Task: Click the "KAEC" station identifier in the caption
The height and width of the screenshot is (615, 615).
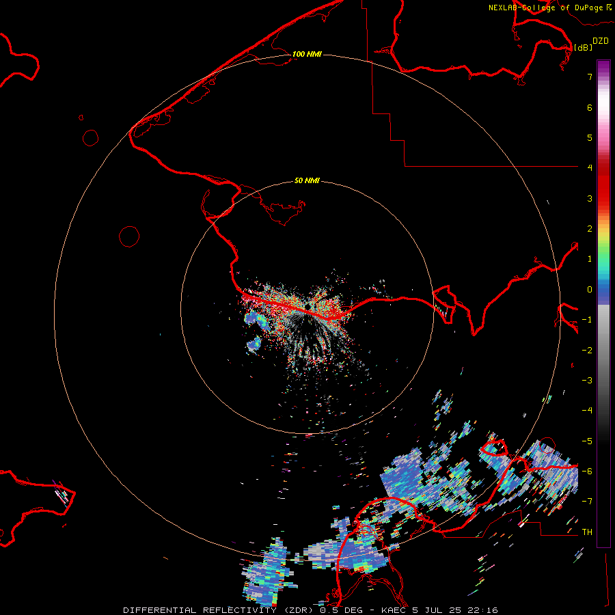Action: click(x=394, y=610)
